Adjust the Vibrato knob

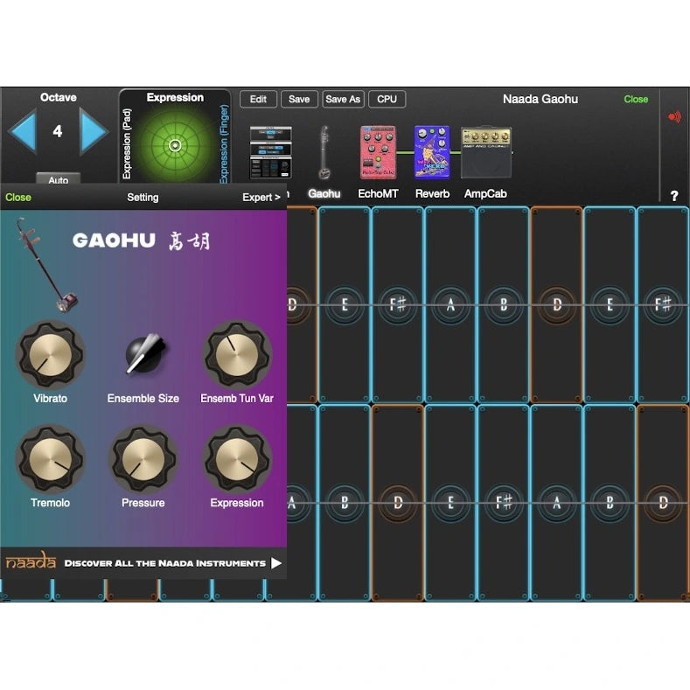[50, 354]
